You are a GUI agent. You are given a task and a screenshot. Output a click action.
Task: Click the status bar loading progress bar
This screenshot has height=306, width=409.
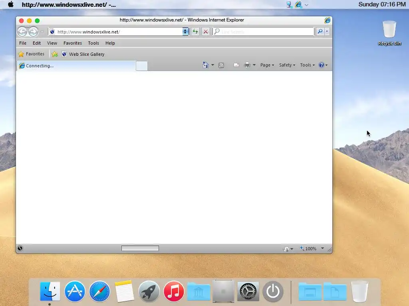[140, 248]
